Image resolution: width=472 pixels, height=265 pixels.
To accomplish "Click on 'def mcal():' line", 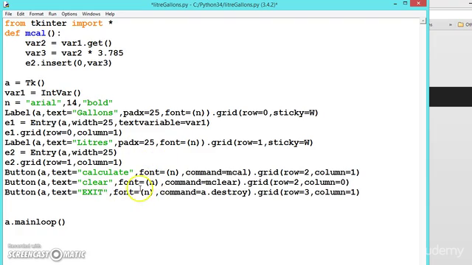I will (32, 33).
